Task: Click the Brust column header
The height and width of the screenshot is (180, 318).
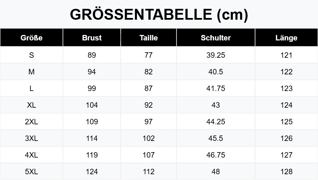Action: [x=92, y=38]
